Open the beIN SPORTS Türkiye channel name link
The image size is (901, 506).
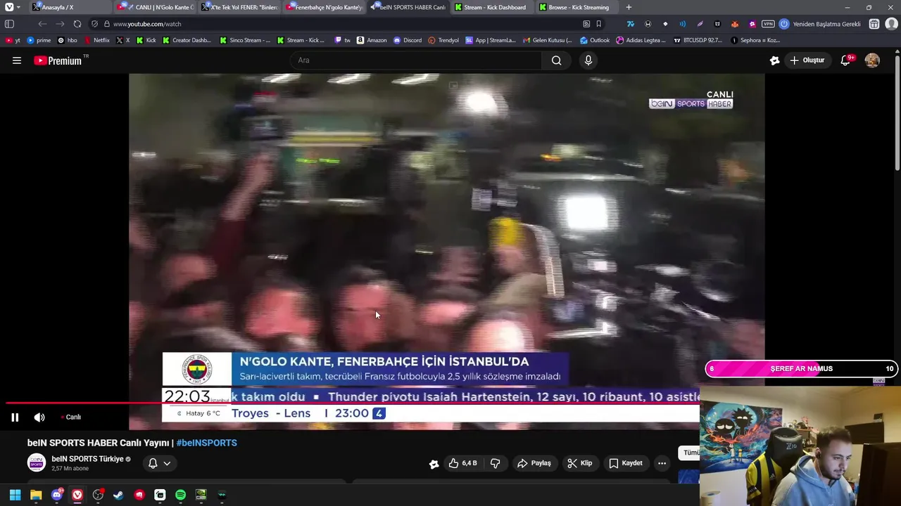click(x=87, y=459)
